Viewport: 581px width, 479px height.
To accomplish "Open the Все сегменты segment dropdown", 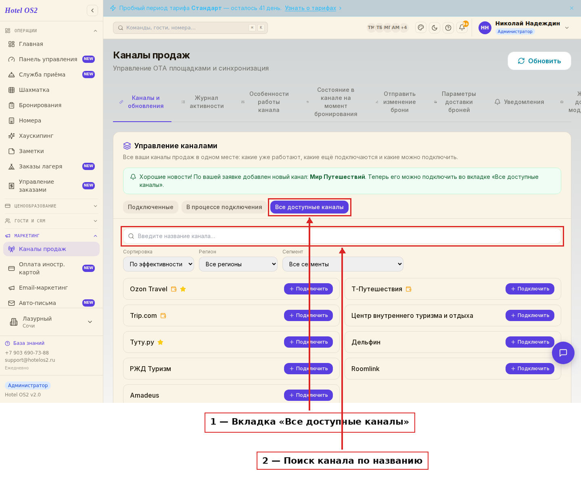I will [x=343, y=264].
